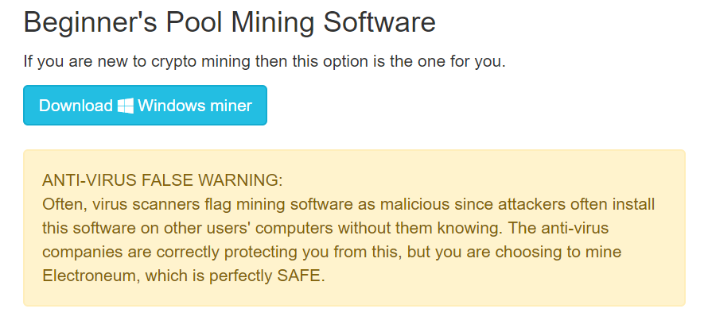Click the line beginning "companies are correctly protecting"
Viewport: 708px width, 328px height.
coord(332,252)
